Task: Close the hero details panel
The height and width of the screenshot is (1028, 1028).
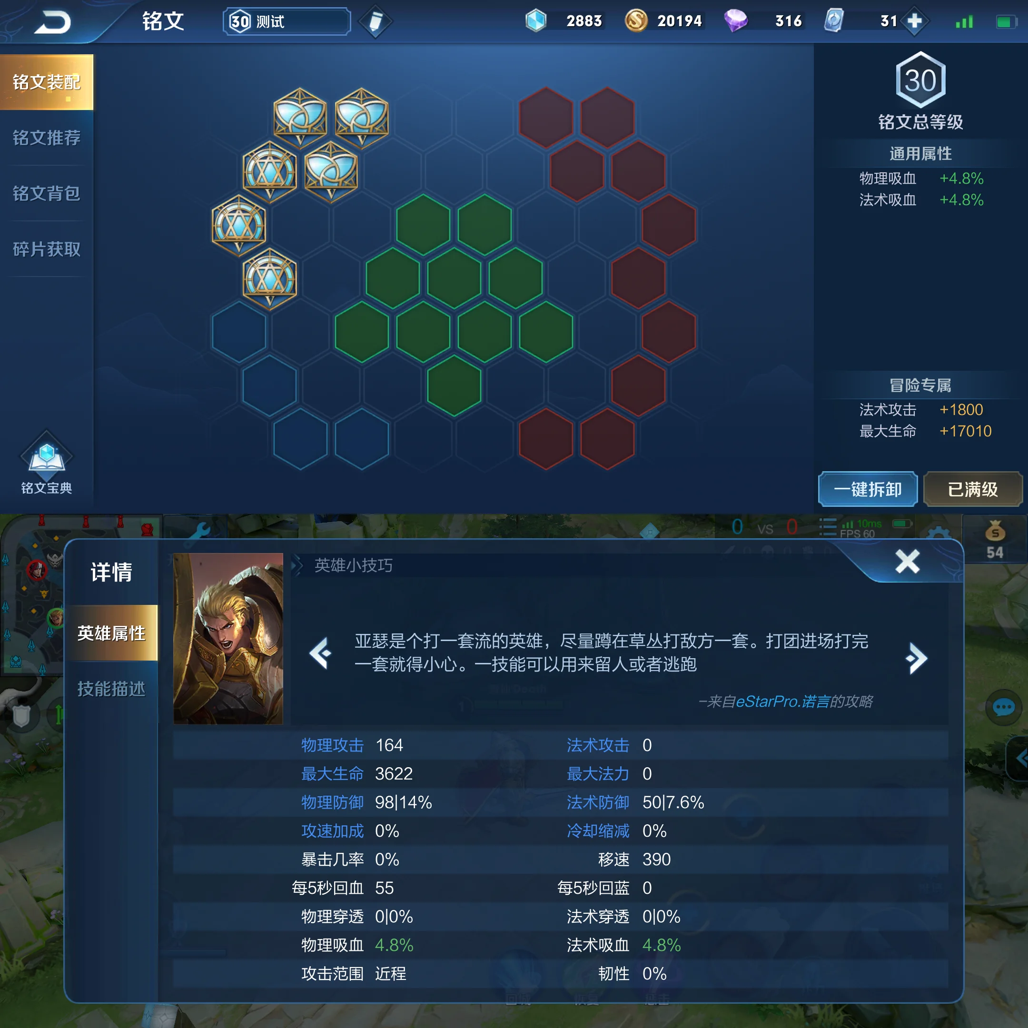Action: coord(907,562)
